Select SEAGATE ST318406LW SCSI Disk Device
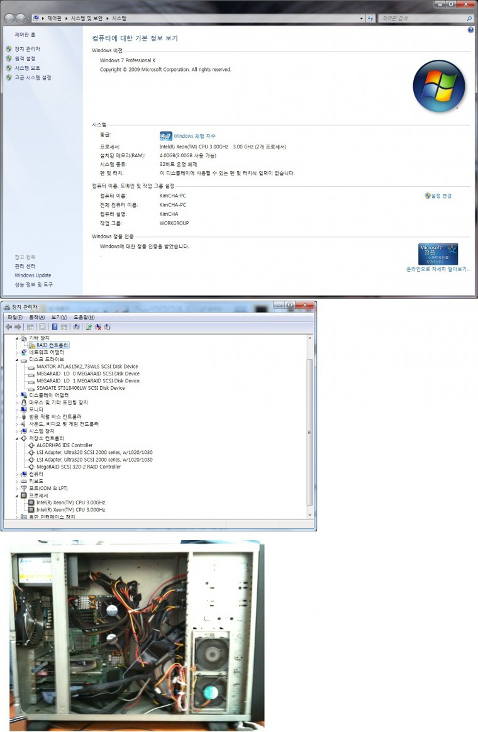The height and width of the screenshot is (732, 478). point(81,388)
